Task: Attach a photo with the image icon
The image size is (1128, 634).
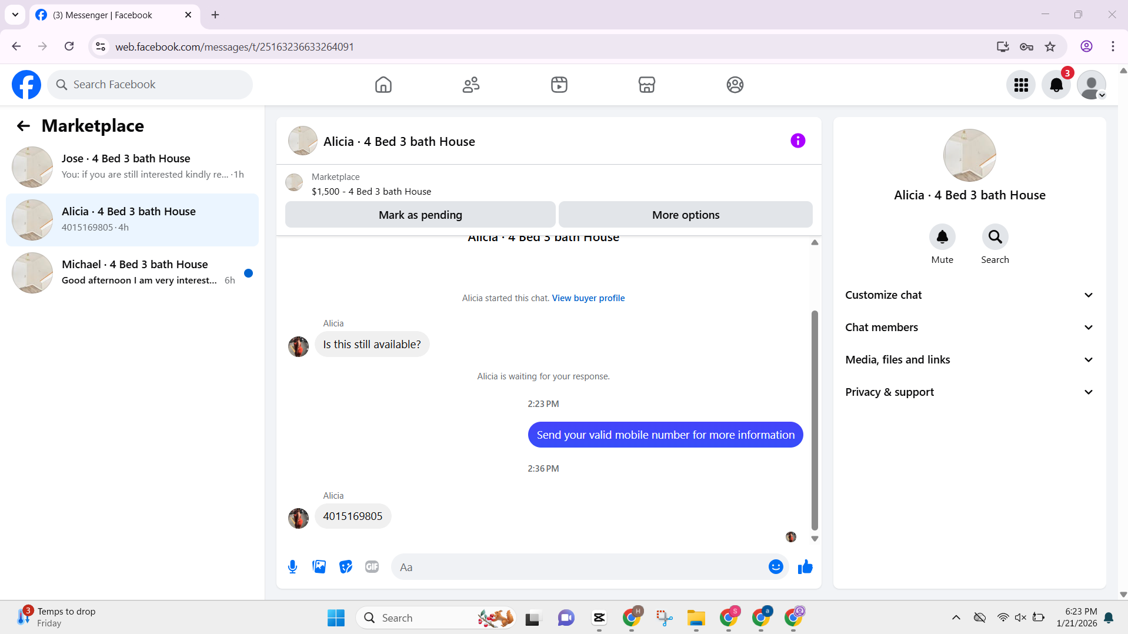Action: (319, 567)
